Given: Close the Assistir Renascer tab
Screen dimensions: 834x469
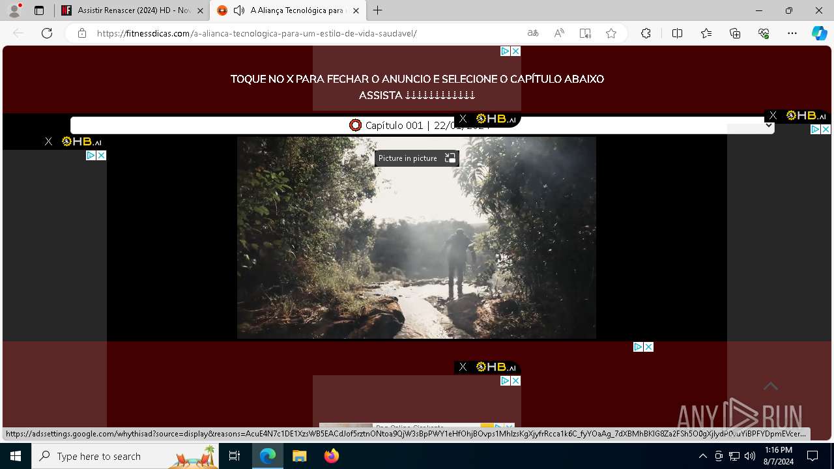Looking at the screenshot, I should pos(200,10).
